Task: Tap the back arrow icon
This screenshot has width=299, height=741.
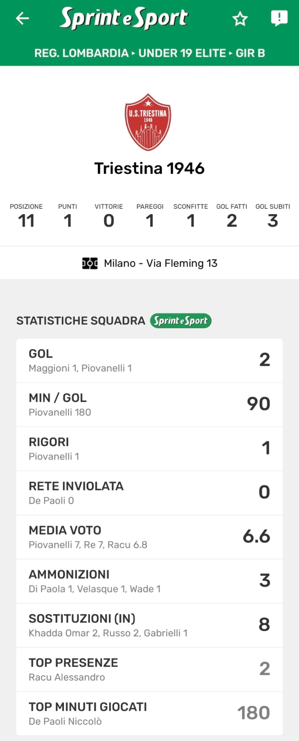Action: [x=22, y=18]
